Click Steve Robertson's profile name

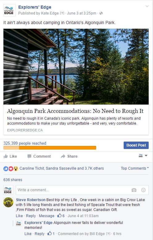[31, 200]
